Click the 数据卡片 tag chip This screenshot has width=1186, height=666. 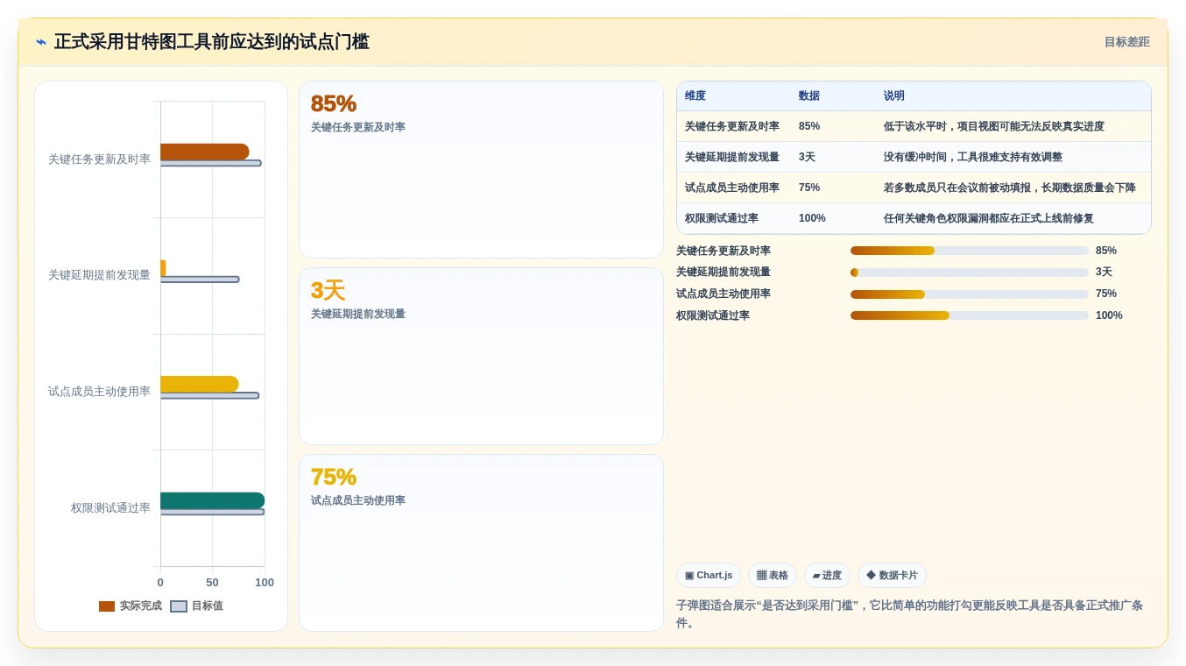tap(892, 576)
